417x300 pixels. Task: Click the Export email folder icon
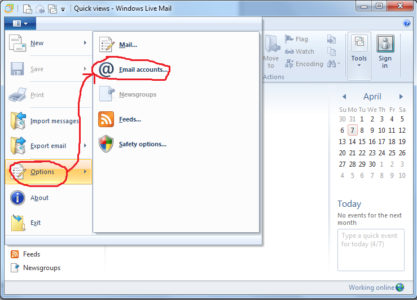click(18, 146)
